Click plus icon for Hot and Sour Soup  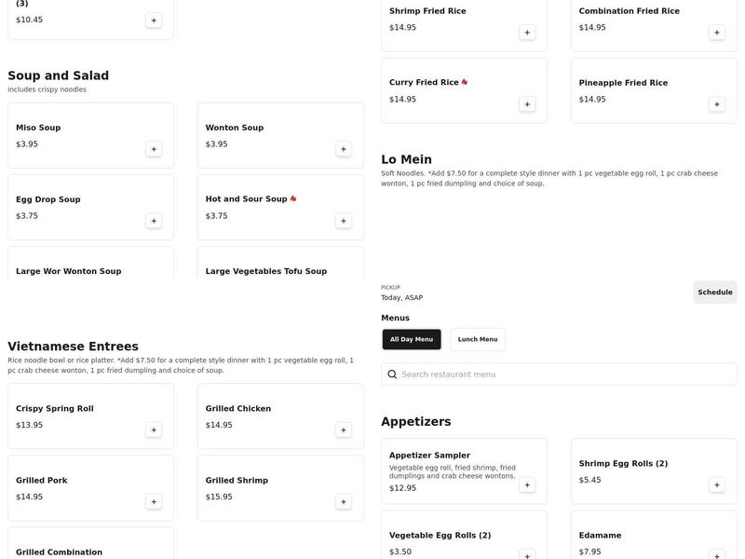(x=344, y=221)
